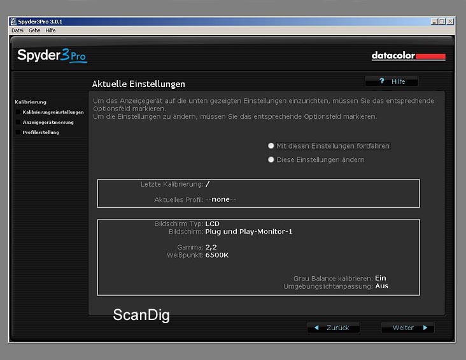Click the 'Aktuelle Einstellungen' heading

click(139, 84)
